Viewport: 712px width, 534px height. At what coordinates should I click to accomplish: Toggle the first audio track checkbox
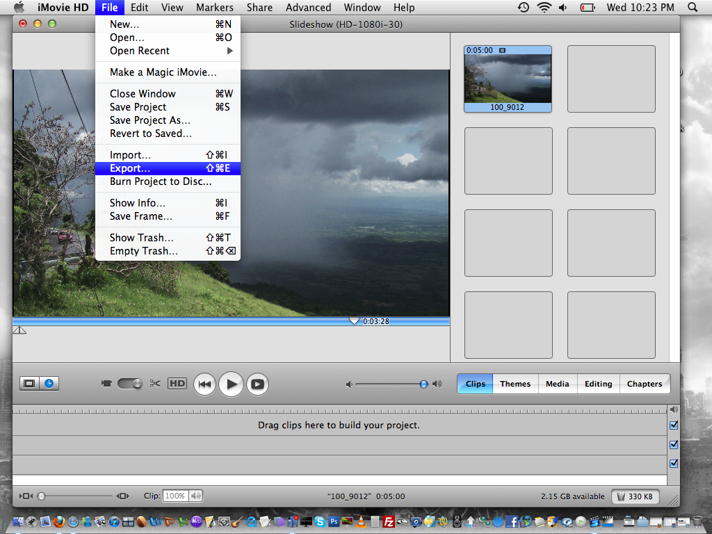tap(674, 444)
